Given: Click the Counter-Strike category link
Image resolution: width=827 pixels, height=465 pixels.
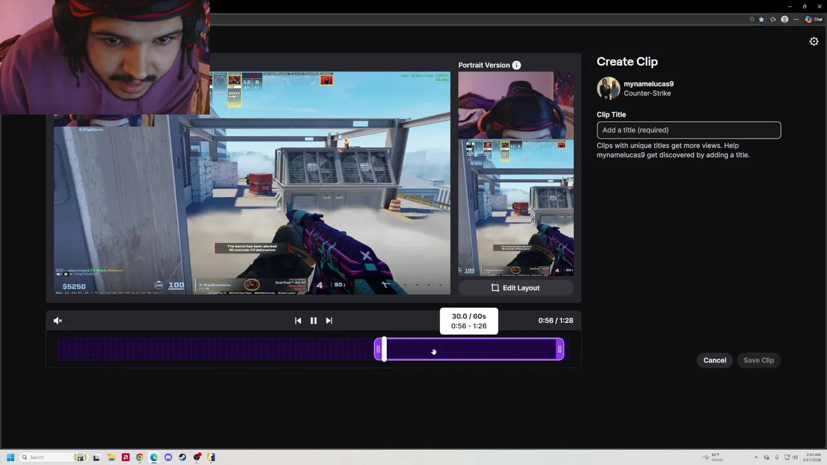Looking at the screenshot, I should (647, 94).
